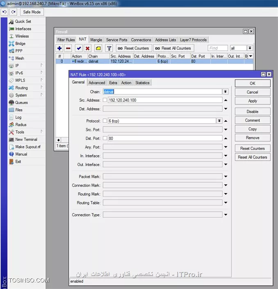Click Make Supout.rif in the sidebar

point(28,147)
